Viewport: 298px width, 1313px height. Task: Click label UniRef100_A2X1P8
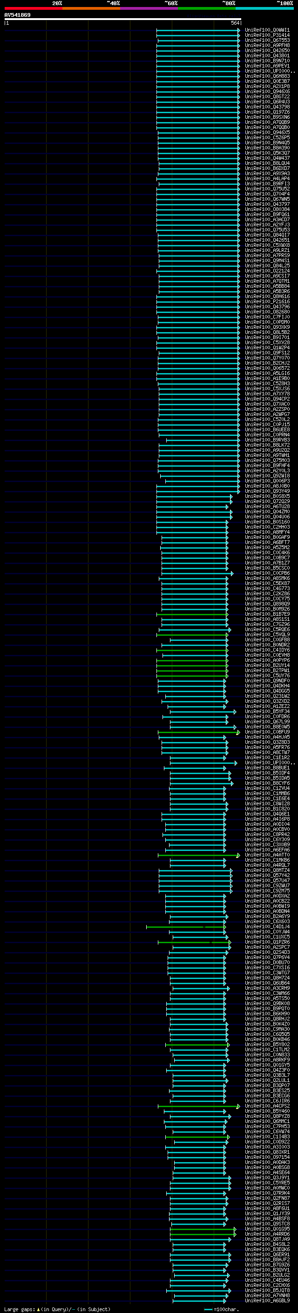coord(267,86)
